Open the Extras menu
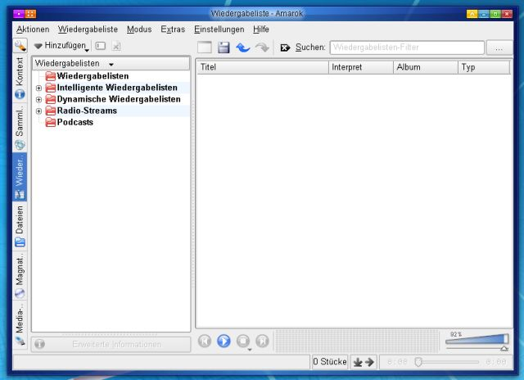The image size is (524, 380). [173, 29]
